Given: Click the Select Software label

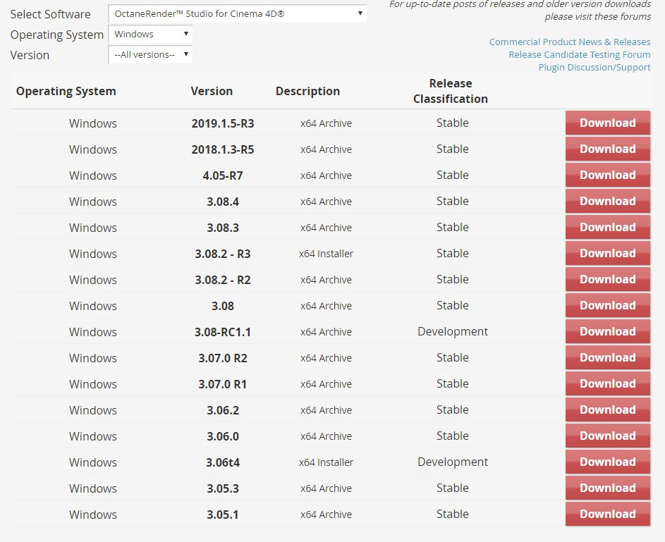Looking at the screenshot, I should (51, 14).
